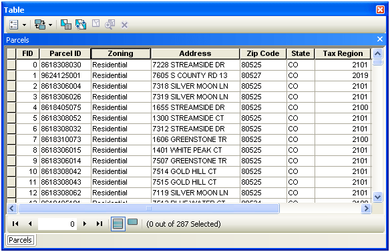Click the State column header

coord(301,53)
